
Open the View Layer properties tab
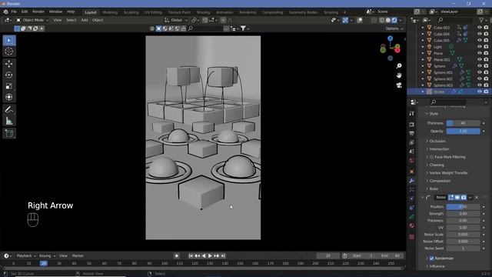click(412, 142)
